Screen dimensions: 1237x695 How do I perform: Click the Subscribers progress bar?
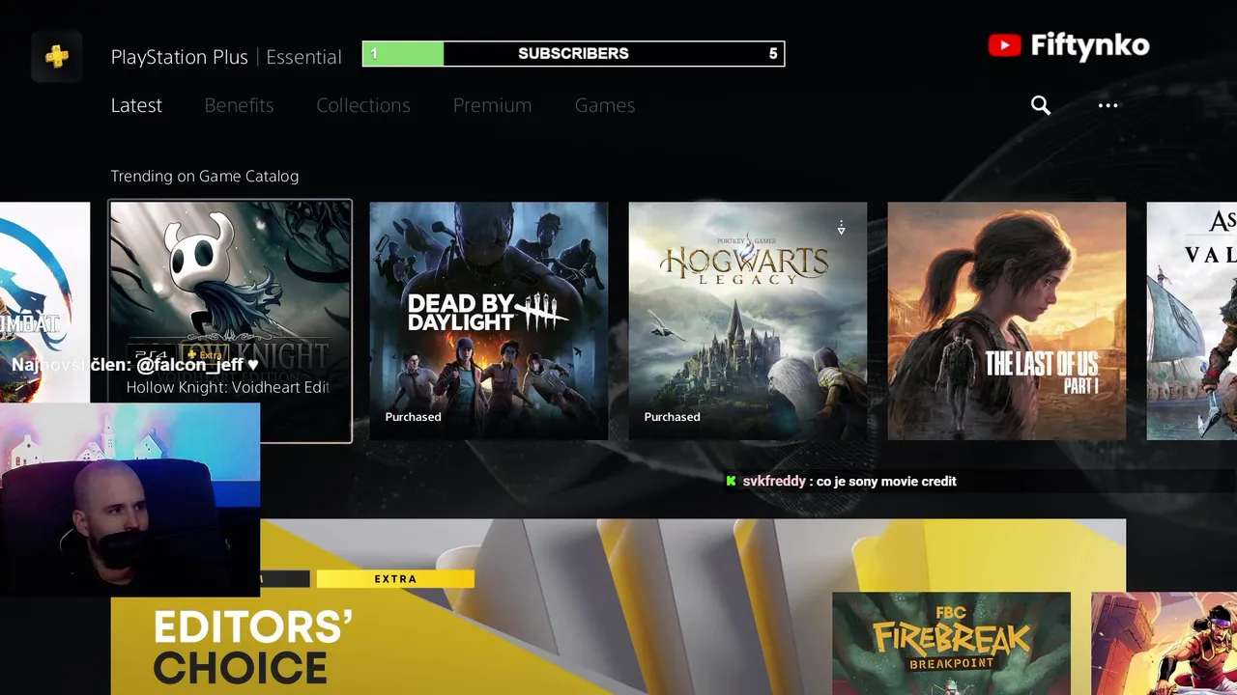573,54
